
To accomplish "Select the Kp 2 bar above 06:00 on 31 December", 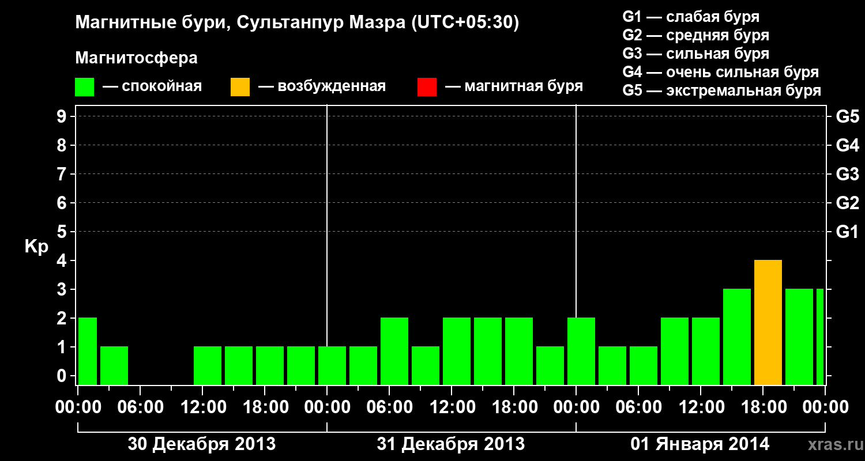I will pos(394,351).
